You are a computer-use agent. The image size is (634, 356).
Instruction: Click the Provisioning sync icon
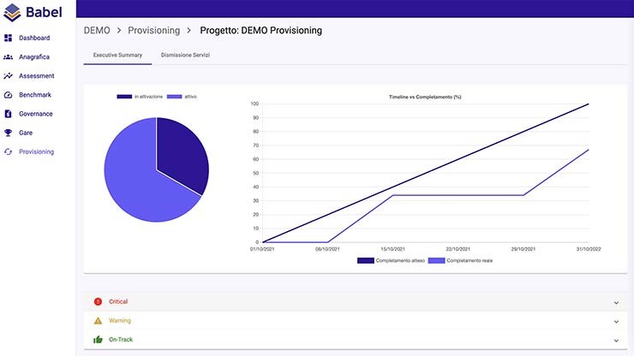tap(8, 151)
